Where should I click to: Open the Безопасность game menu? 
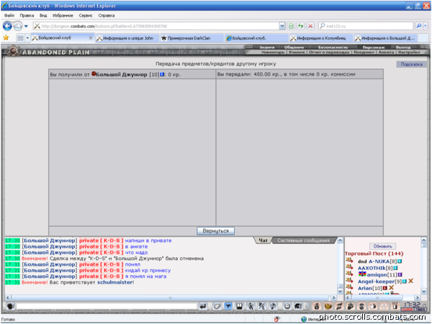(x=333, y=48)
